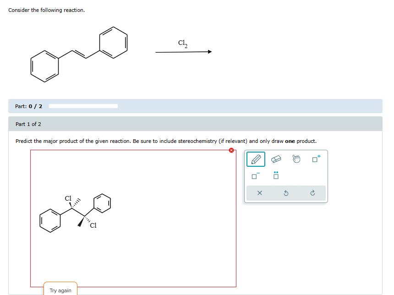Viewport: 394px width, 295px height.
Task: Redo the drawing action
Action: click(x=312, y=193)
